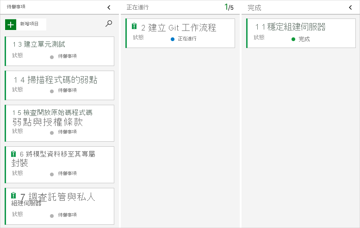Open the search magnifier in 待辦事項 column
This screenshot has height=228, width=360.
[x=109, y=24]
